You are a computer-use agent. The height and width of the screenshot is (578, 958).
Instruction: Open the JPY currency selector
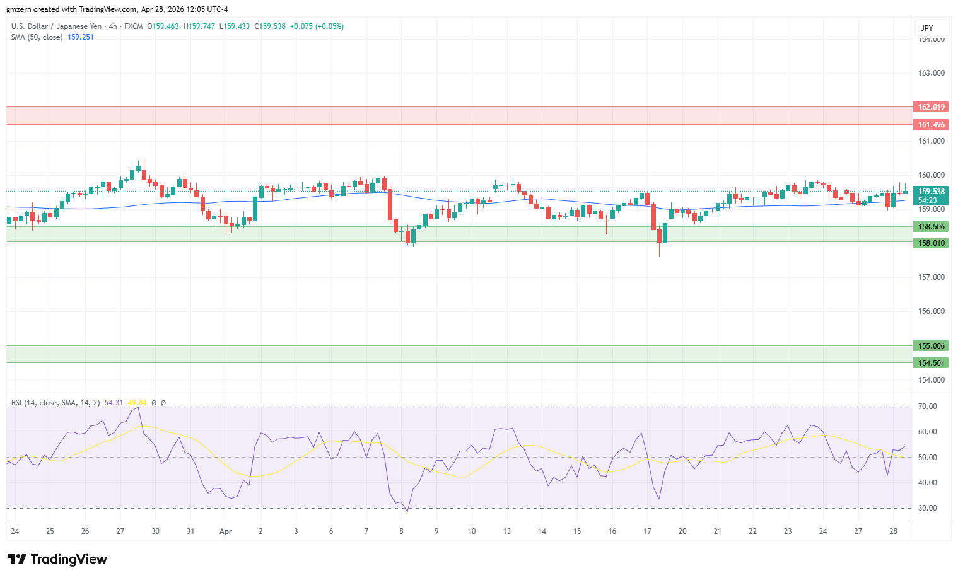coord(931,28)
